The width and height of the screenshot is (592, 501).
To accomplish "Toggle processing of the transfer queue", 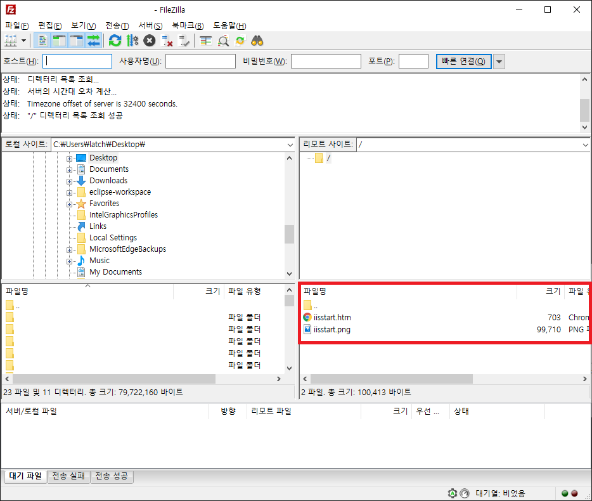I will coord(132,41).
